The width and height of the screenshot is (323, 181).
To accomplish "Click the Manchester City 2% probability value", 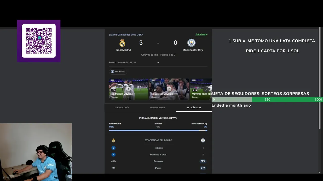I will click(x=205, y=127).
